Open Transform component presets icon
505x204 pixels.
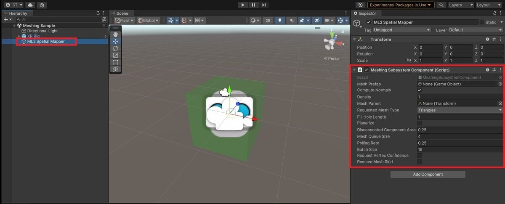494,39
